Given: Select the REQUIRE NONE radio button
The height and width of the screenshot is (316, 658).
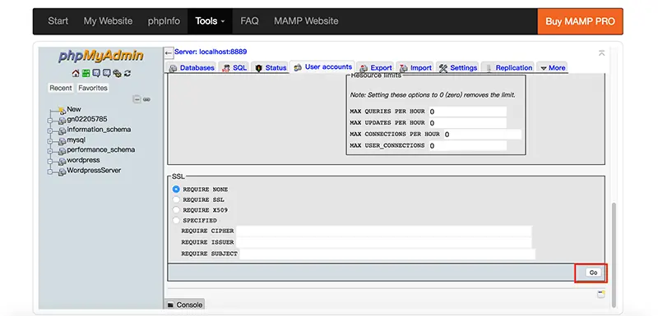Looking at the screenshot, I should click(176, 189).
